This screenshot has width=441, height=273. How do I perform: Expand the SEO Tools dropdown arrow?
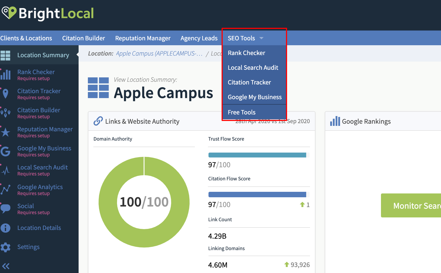tap(261, 38)
